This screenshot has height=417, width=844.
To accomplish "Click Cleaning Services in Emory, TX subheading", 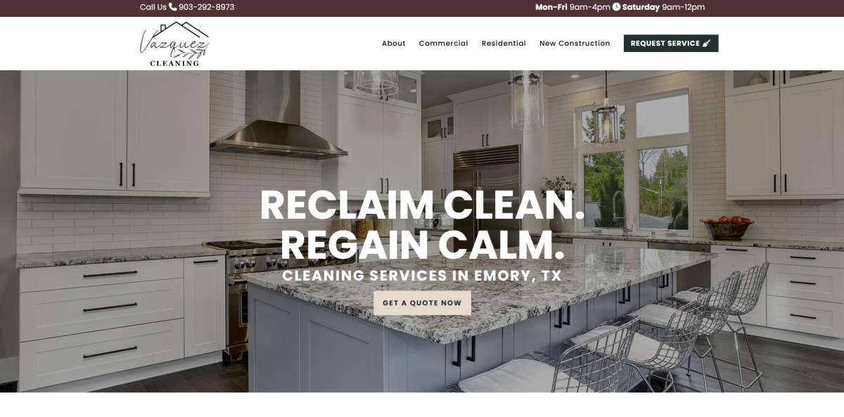I will point(422,276).
